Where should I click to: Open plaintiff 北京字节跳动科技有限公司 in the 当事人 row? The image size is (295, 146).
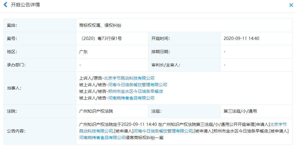coord(129,78)
